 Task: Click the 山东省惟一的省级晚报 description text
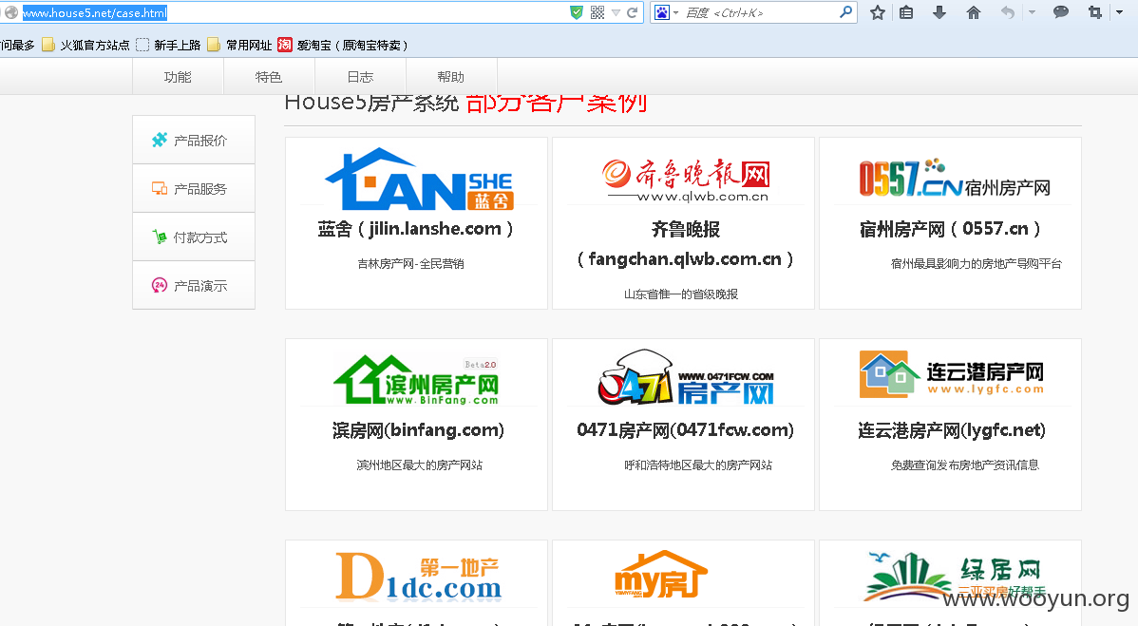681,294
